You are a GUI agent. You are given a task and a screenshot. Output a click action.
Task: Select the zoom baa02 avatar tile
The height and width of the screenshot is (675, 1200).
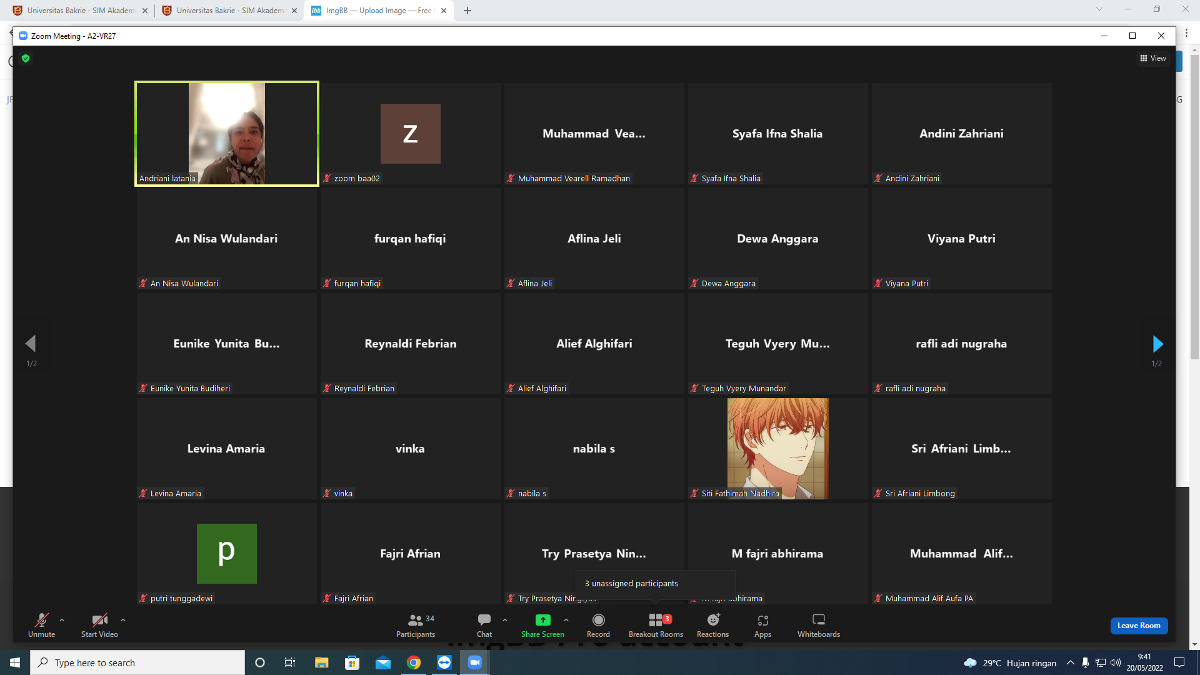pos(411,134)
